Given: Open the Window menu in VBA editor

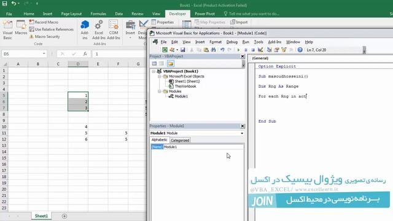Looking at the screenshot, I should [x=293, y=42].
